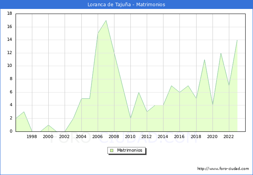
Task: Click the 16 y-axis label
Action: 10,26
